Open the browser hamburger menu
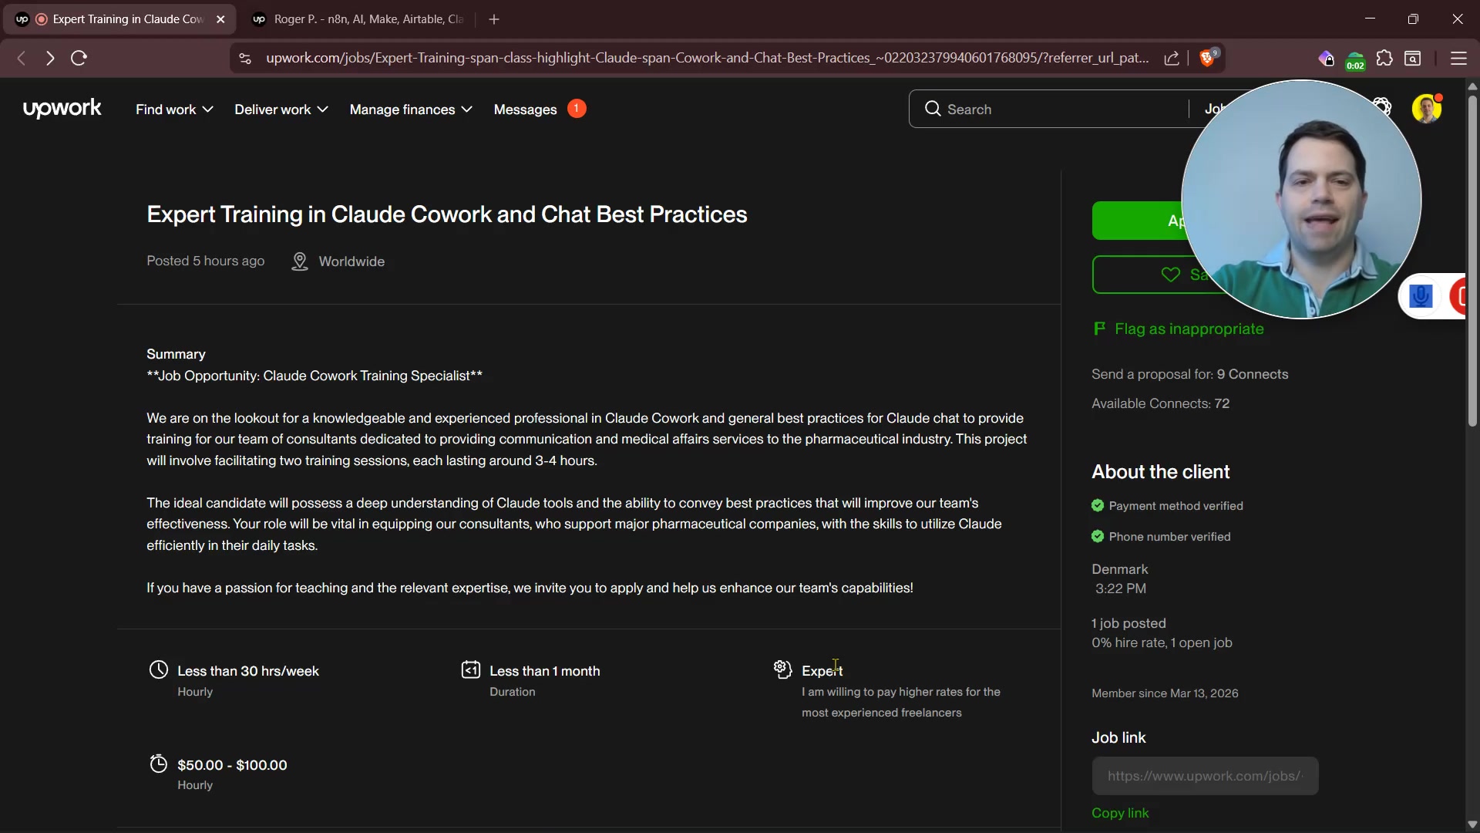Image resolution: width=1480 pixels, height=833 pixels. (x=1458, y=59)
